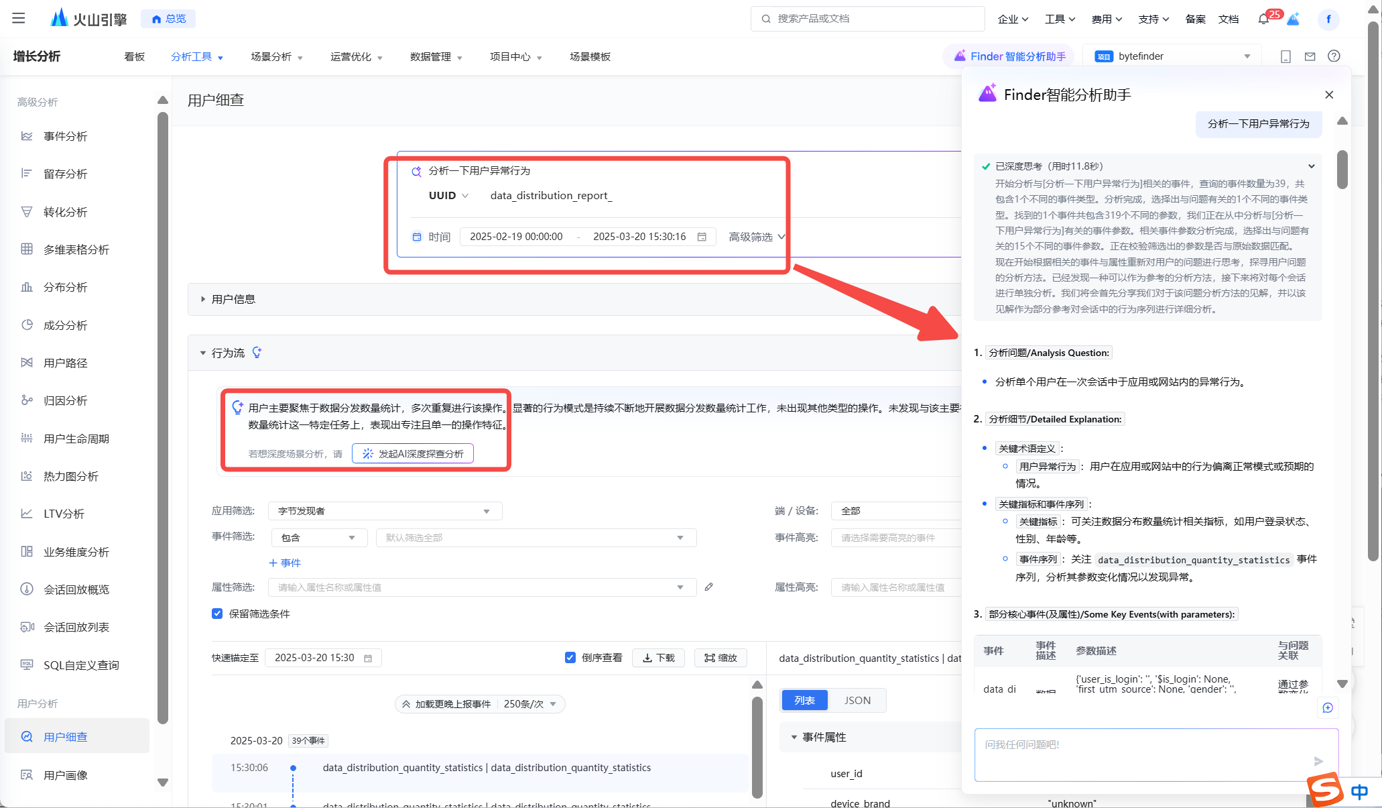Click the 缩放 zoom button
Image resolution: width=1382 pixels, height=808 pixels.
pyautogui.click(x=720, y=658)
